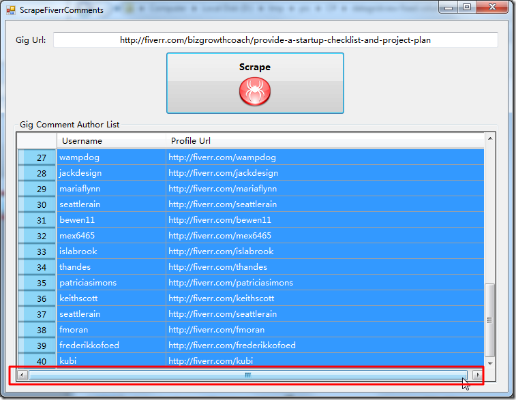Select the row header numbered 34

click(37, 267)
